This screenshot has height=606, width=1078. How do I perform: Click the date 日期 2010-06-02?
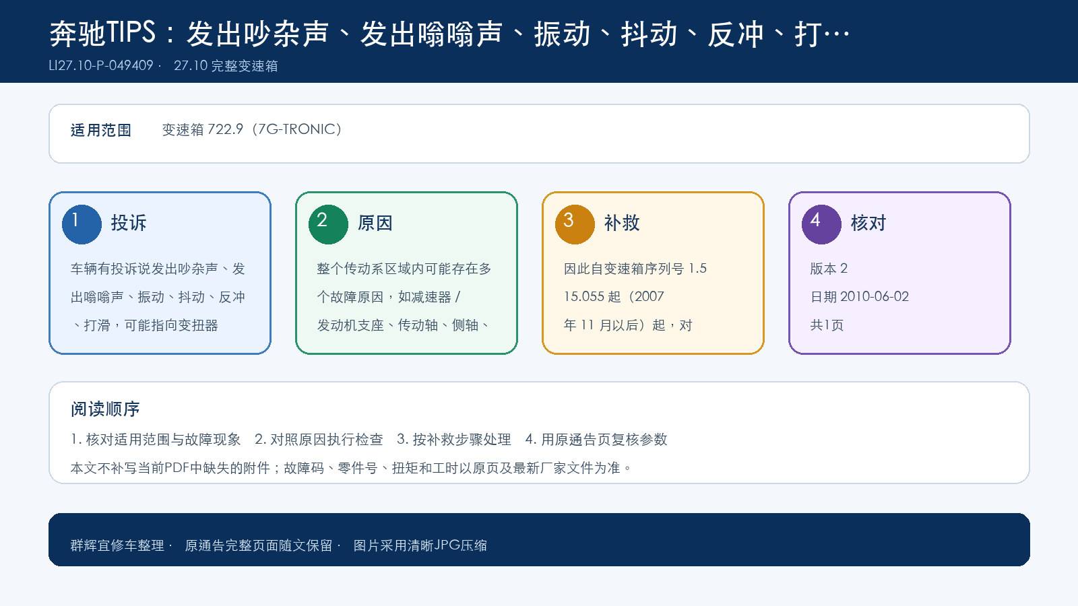click(x=860, y=297)
